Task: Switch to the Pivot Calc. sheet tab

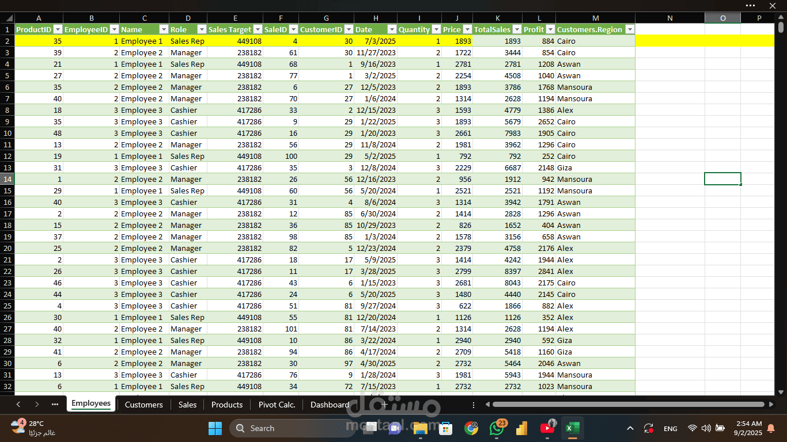Action: (277, 405)
